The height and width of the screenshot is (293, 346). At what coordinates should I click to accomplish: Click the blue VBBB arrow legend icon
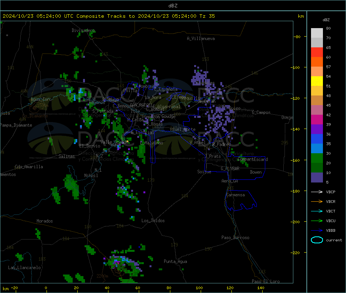click(x=317, y=231)
